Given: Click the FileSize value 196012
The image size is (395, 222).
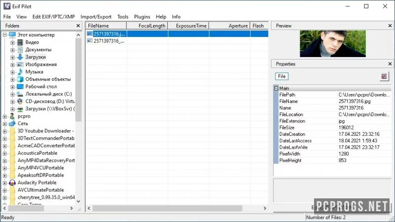Looking at the screenshot, I should (346, 127).
